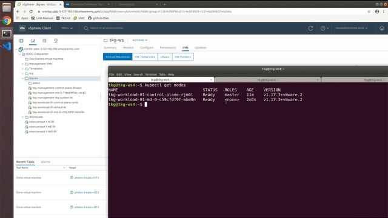Open the vSphere Menu dropdown
This screenshot has width=388, height=218.
[67, 28]
